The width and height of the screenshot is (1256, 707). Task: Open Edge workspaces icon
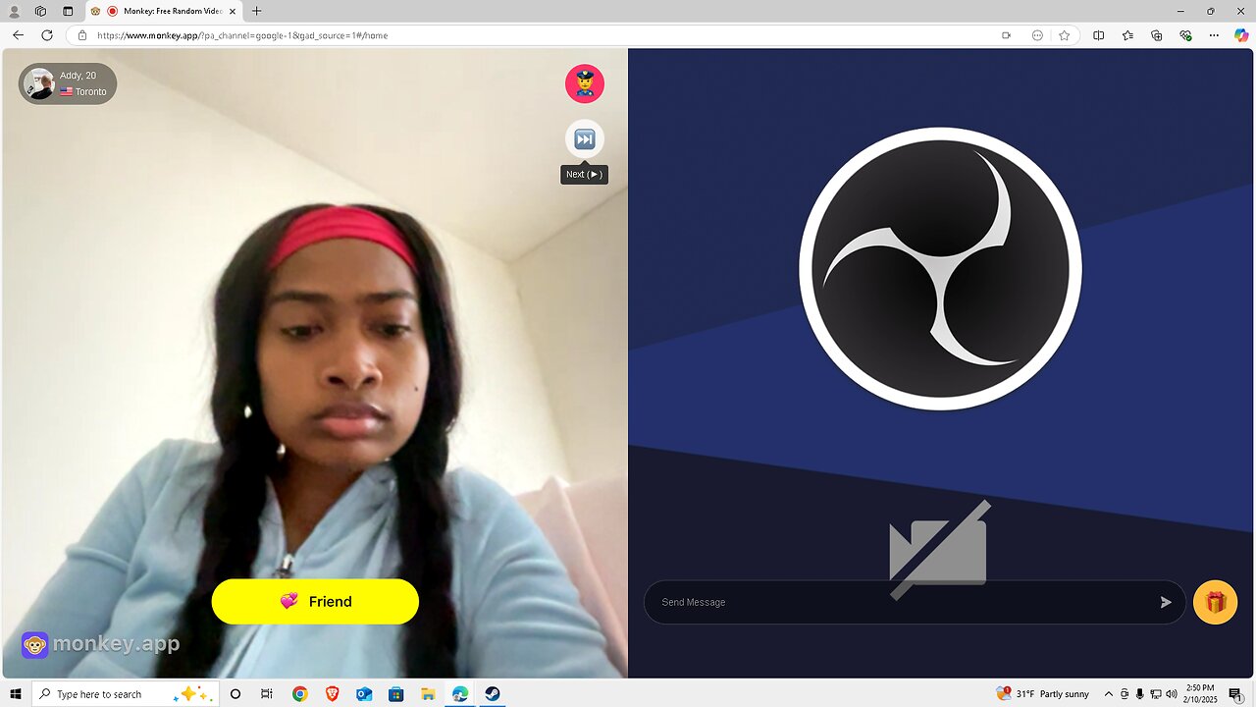[40, 11]
